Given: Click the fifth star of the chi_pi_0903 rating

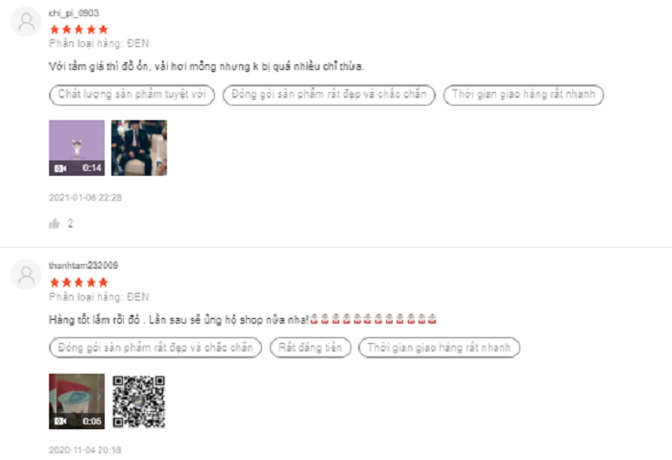Looking at the screenshot, I should coord(104,30).
